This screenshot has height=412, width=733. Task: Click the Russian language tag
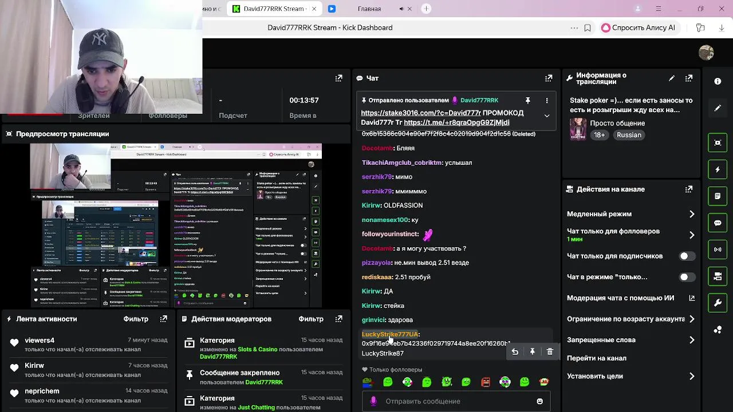[x=629, y=135]
